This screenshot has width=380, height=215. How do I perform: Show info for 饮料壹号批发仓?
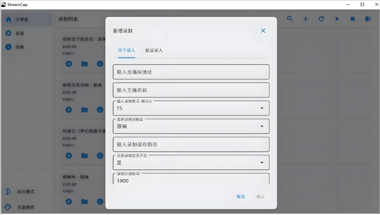point(100,64)
